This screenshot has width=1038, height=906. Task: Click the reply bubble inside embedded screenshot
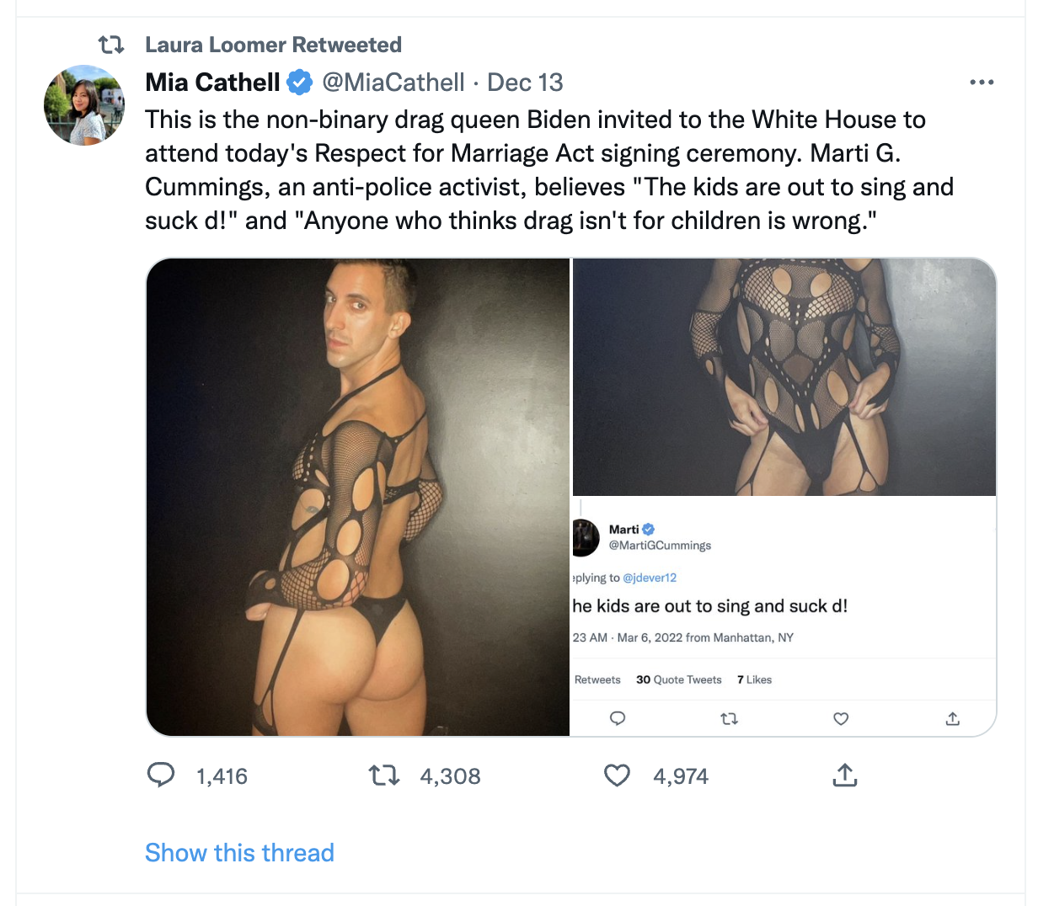click(618, 719)
